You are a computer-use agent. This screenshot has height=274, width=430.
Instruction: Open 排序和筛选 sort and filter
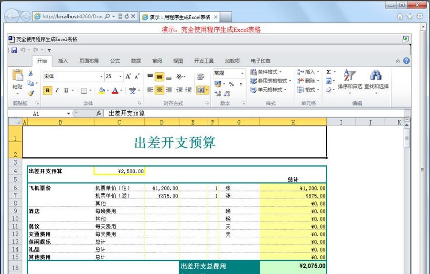click(x=350, y=80)
